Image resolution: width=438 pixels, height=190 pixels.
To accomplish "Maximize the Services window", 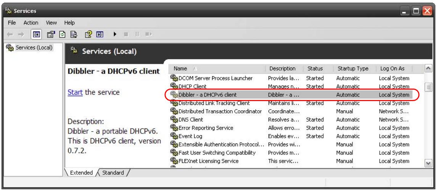I will tap(417, 11).
